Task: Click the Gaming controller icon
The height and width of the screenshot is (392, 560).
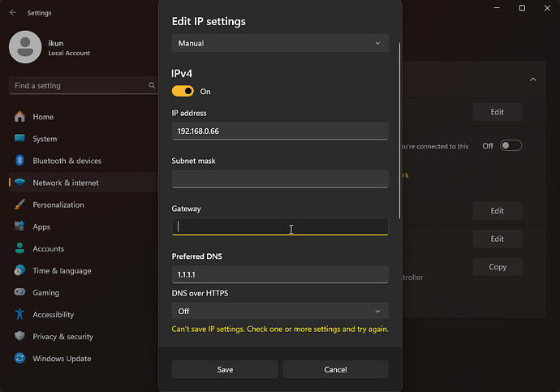Action: (19, 291)
